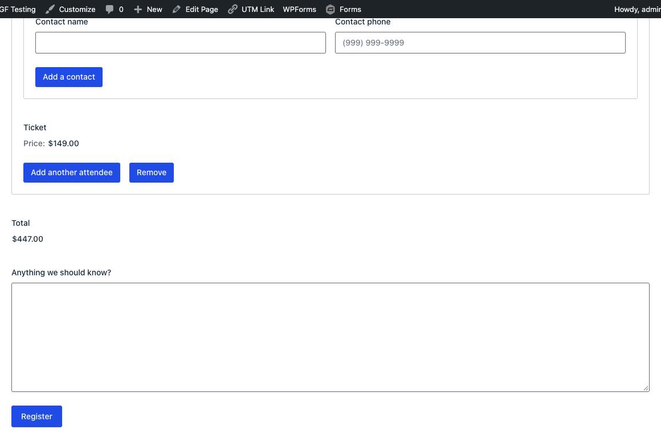Click the plus icon beside New
Viewport: 661px width, 438px height.
coord(138,9)
